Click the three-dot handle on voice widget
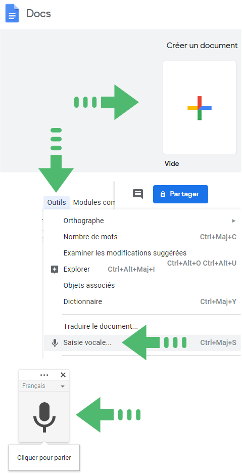The height and width of the screenshot is (475, 242). [x=44, y=375]
